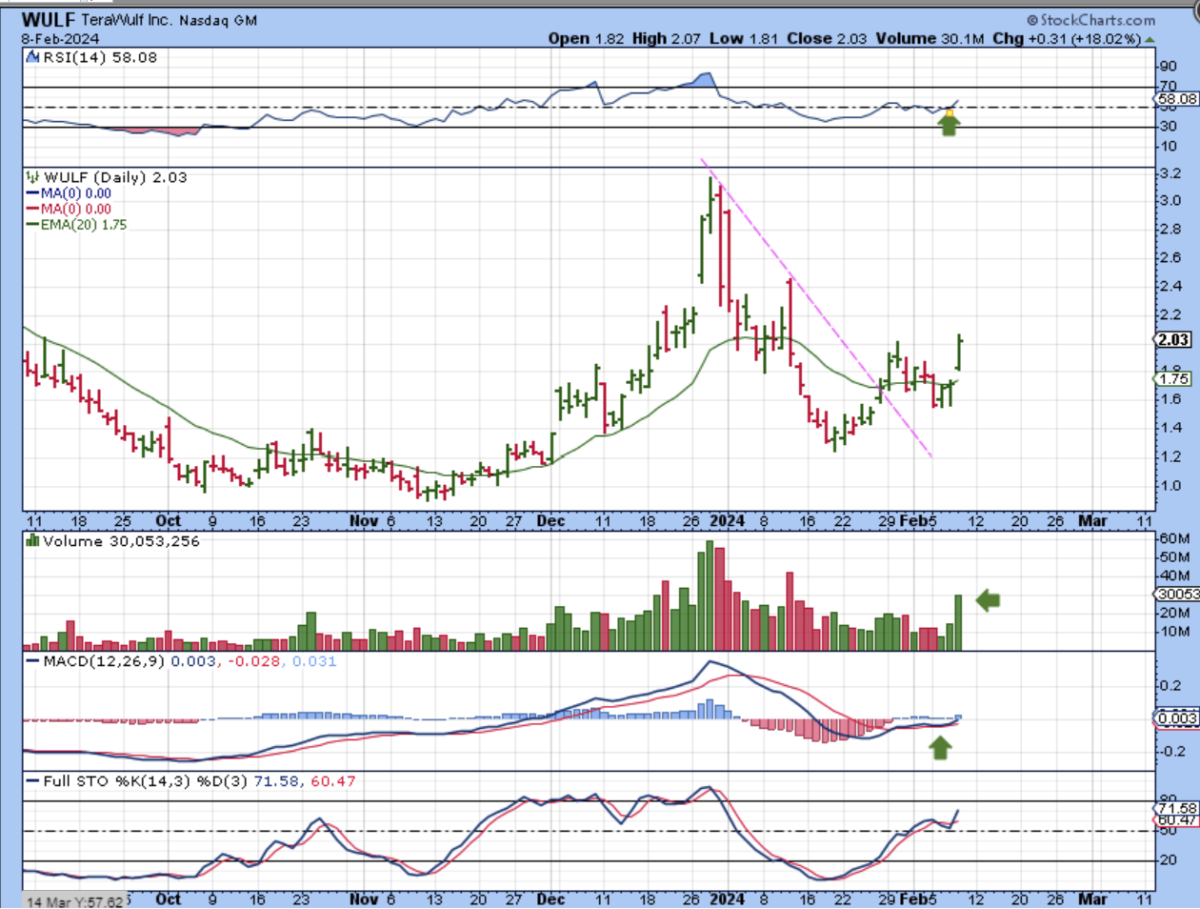Click the 58.08 RSI value tag
Viewport: 1200px width, 909px height.
(1177, 98)
